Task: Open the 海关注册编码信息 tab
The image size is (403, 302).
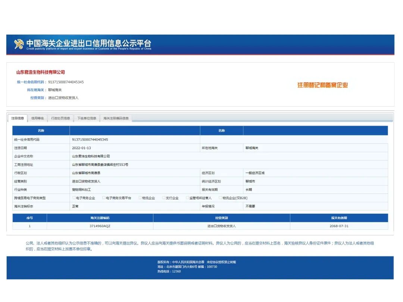Action: [x=116, y=118]
